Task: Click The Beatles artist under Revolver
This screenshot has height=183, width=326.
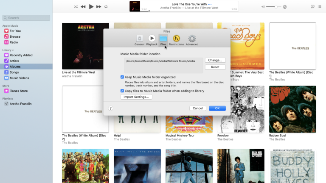Action: pos(225,139)
